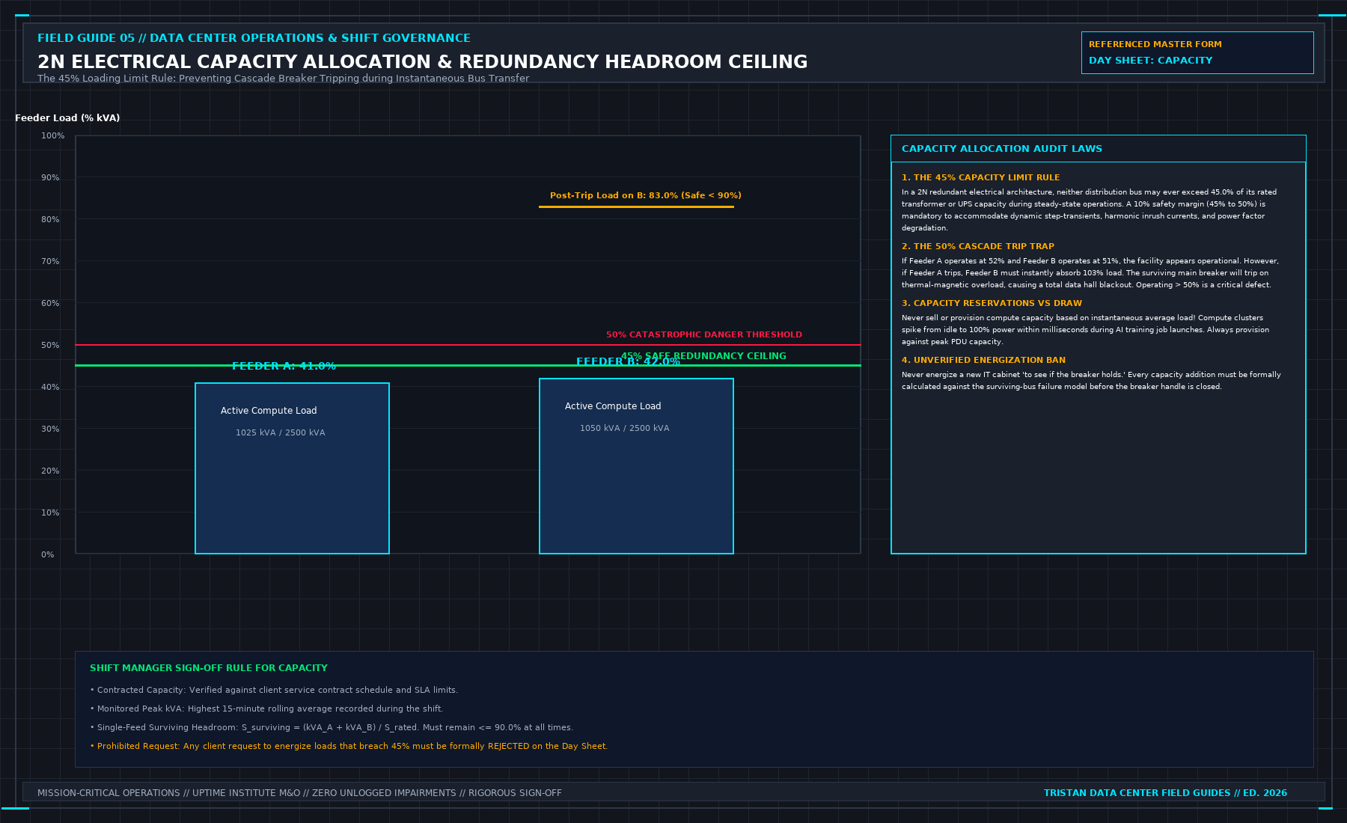Click the orange post-trip load marker line
This screenshot has width=1347, height=823.
tap(636, 206)
